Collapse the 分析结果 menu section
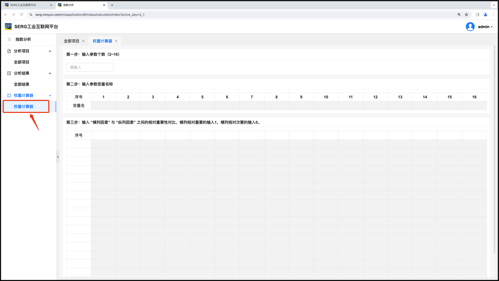 click(50, 73)
